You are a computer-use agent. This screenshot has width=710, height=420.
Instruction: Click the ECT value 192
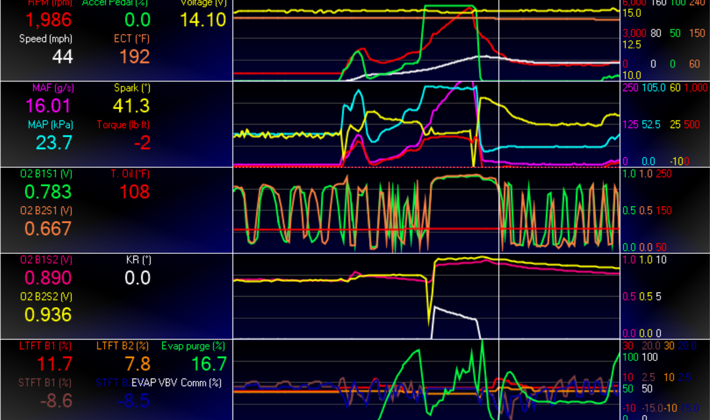tap(135, 57)
